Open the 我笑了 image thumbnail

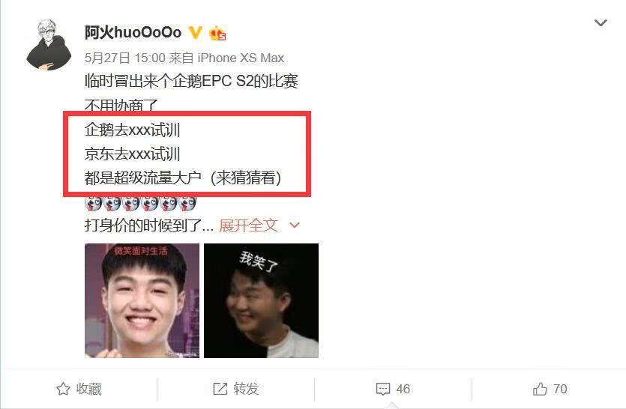[x=261, y=300]
